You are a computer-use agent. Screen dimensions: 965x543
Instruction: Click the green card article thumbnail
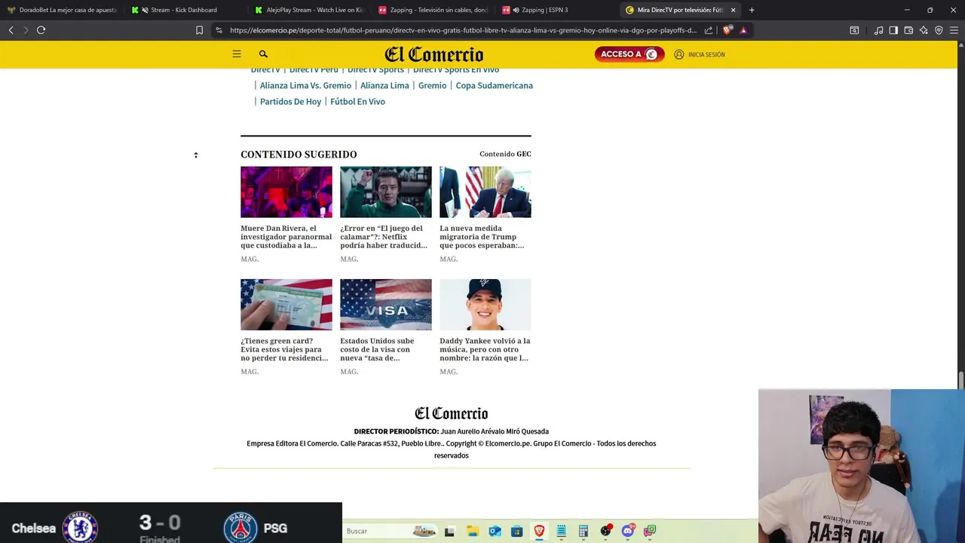coord(286,305)
